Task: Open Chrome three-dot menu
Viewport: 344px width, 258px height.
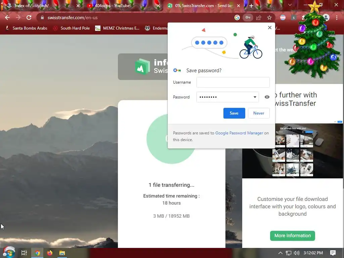Action: click(x=337, y=17)
